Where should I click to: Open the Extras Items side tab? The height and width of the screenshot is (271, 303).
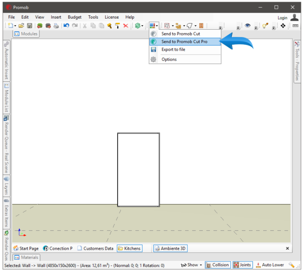point(7,213)
